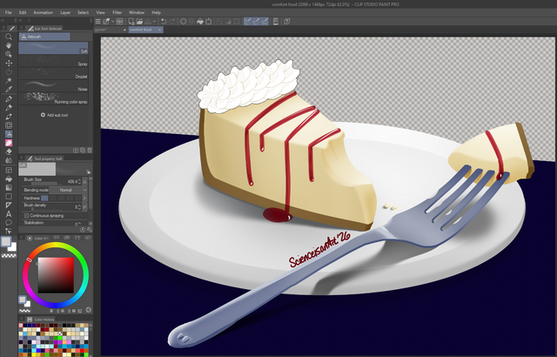Select the Pen tool
This screenshot has height=357, width=557.
(x=9, y=99)
